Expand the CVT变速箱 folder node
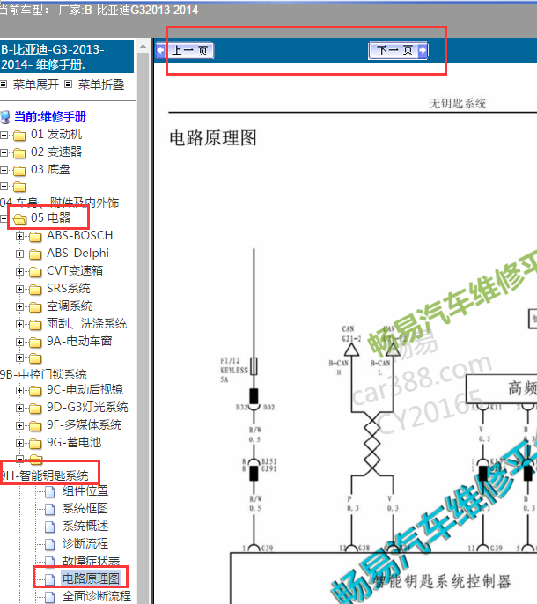 (19, 271)
